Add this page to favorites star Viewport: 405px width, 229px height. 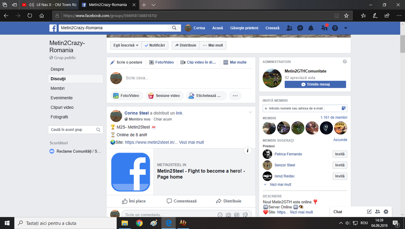pyautogui.click(x=346, y=16)
